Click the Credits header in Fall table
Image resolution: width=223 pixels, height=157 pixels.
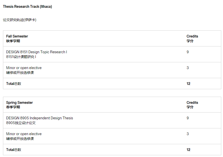[x=192, y=36]
